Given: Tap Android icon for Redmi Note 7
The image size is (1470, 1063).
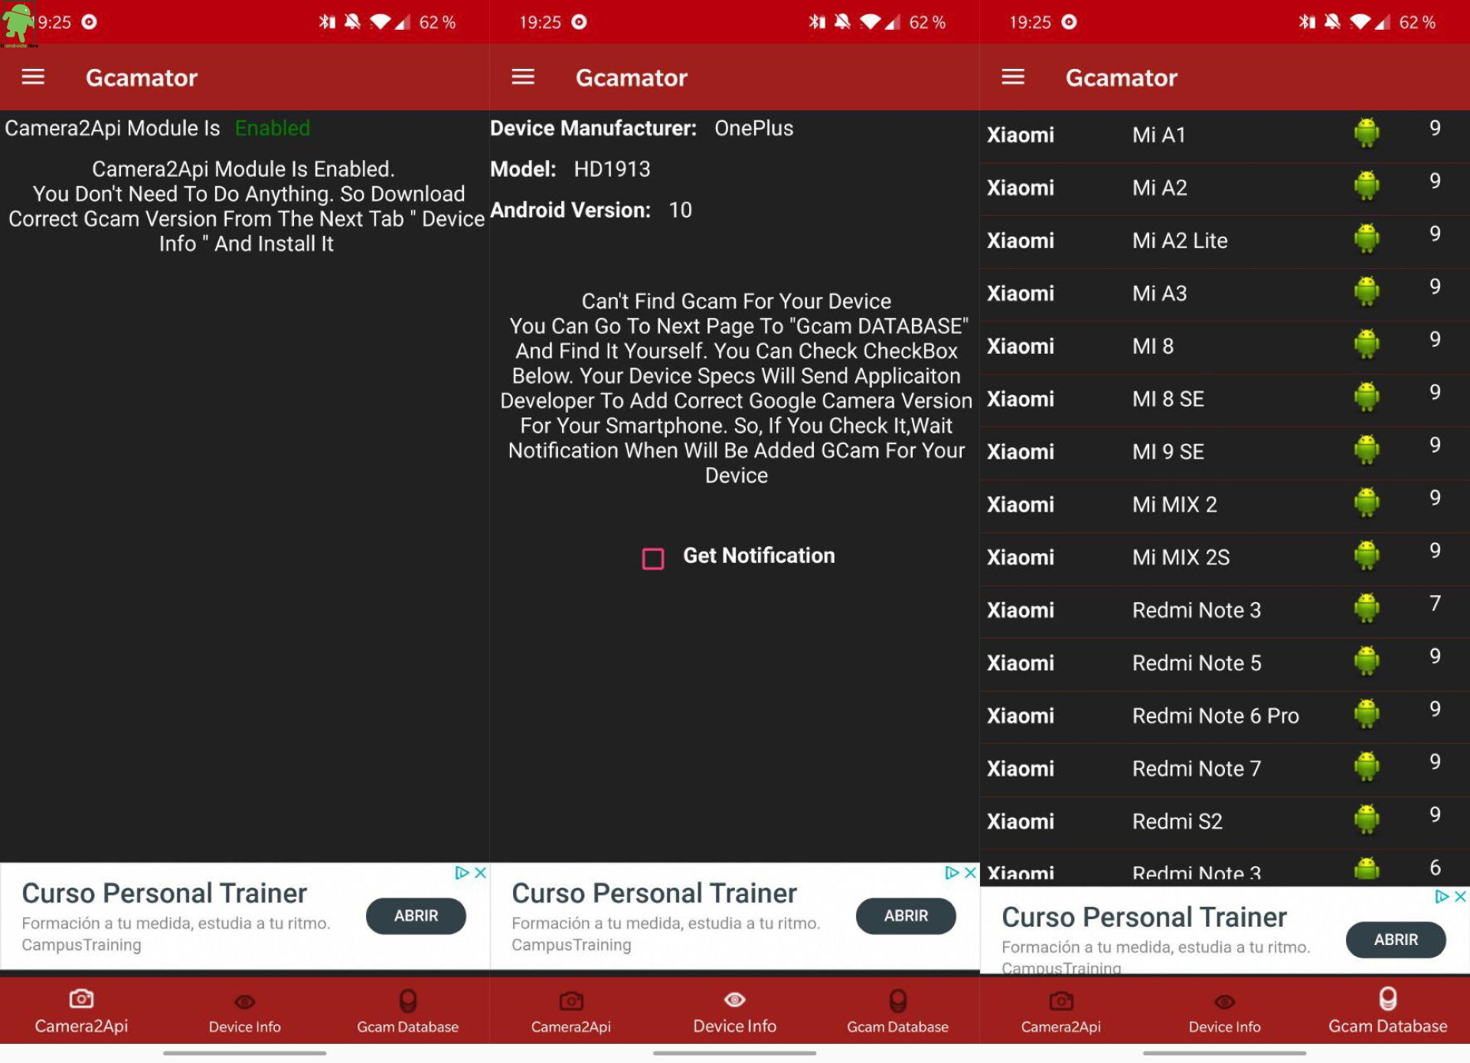Looking at the screenshot, I should click(x=1367, y=767).
